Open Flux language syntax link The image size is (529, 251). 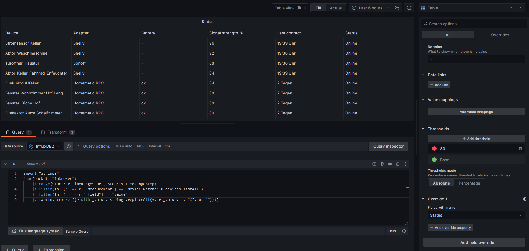(x=36, y=231)
